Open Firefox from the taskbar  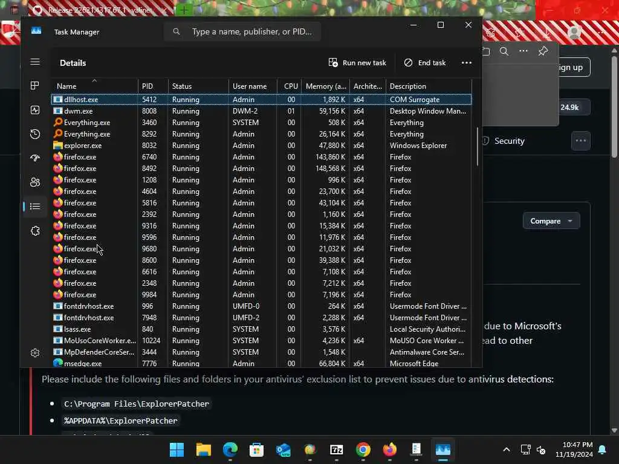point(390,449)
